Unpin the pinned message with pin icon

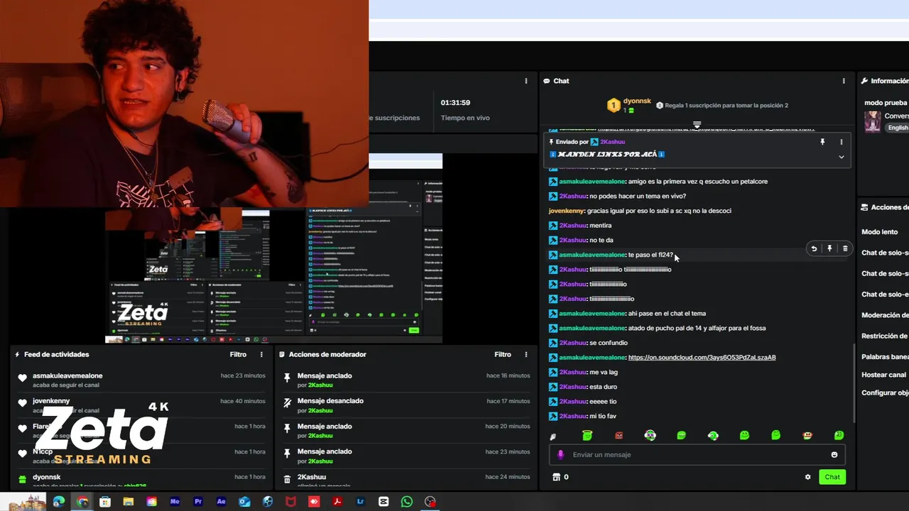(x=822, y=142)
